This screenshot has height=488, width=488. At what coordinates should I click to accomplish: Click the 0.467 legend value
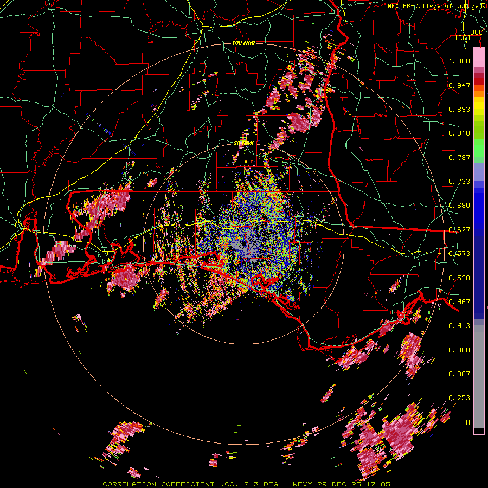click(459, 302)
